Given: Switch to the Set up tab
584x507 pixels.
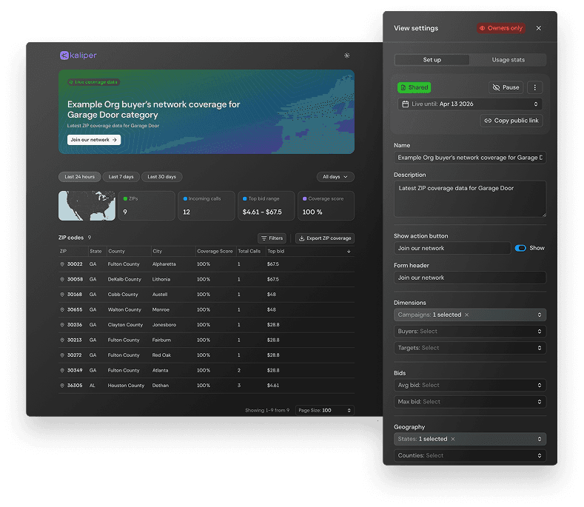Looking at the screenshot, I should pos(432,60).
